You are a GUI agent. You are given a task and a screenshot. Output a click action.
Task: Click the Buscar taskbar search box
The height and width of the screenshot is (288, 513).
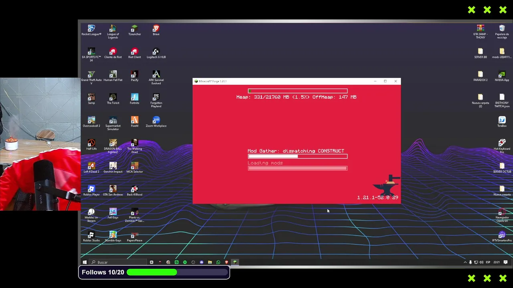(x=118, y=262)
